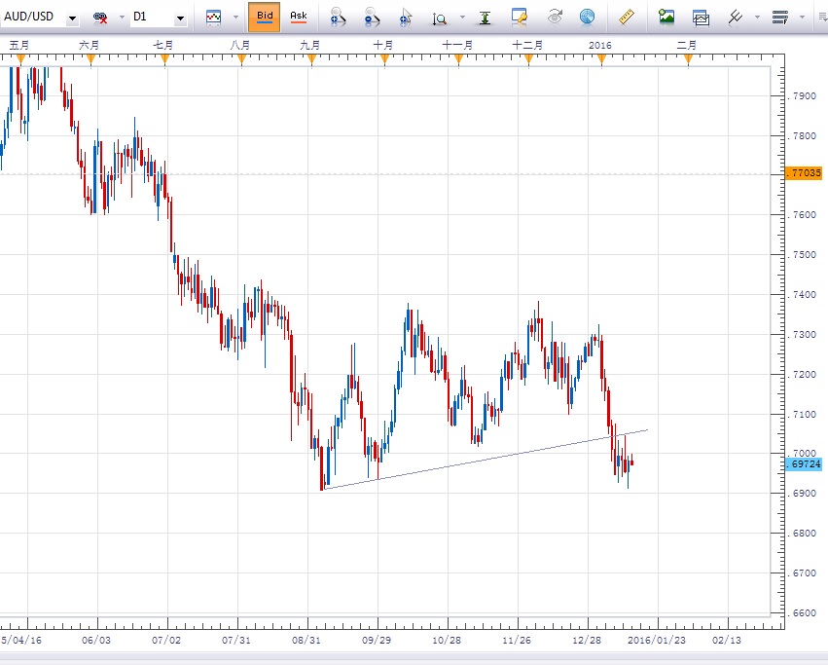Click the orange 十月 timeline marker
This screenshot has width=828, height=665.
pyautogui.click(x=384, y=60)
